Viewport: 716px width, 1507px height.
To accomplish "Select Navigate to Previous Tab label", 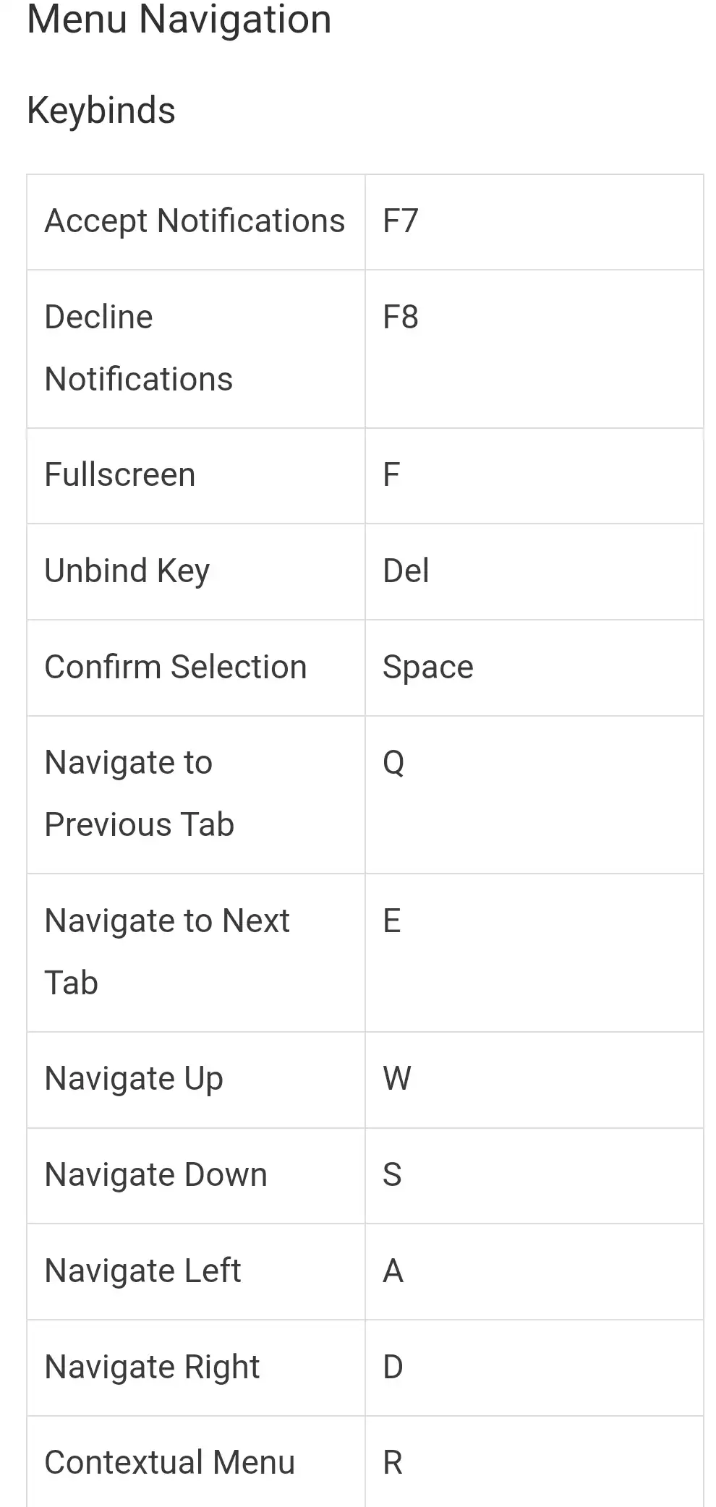I will pos(140,793).
